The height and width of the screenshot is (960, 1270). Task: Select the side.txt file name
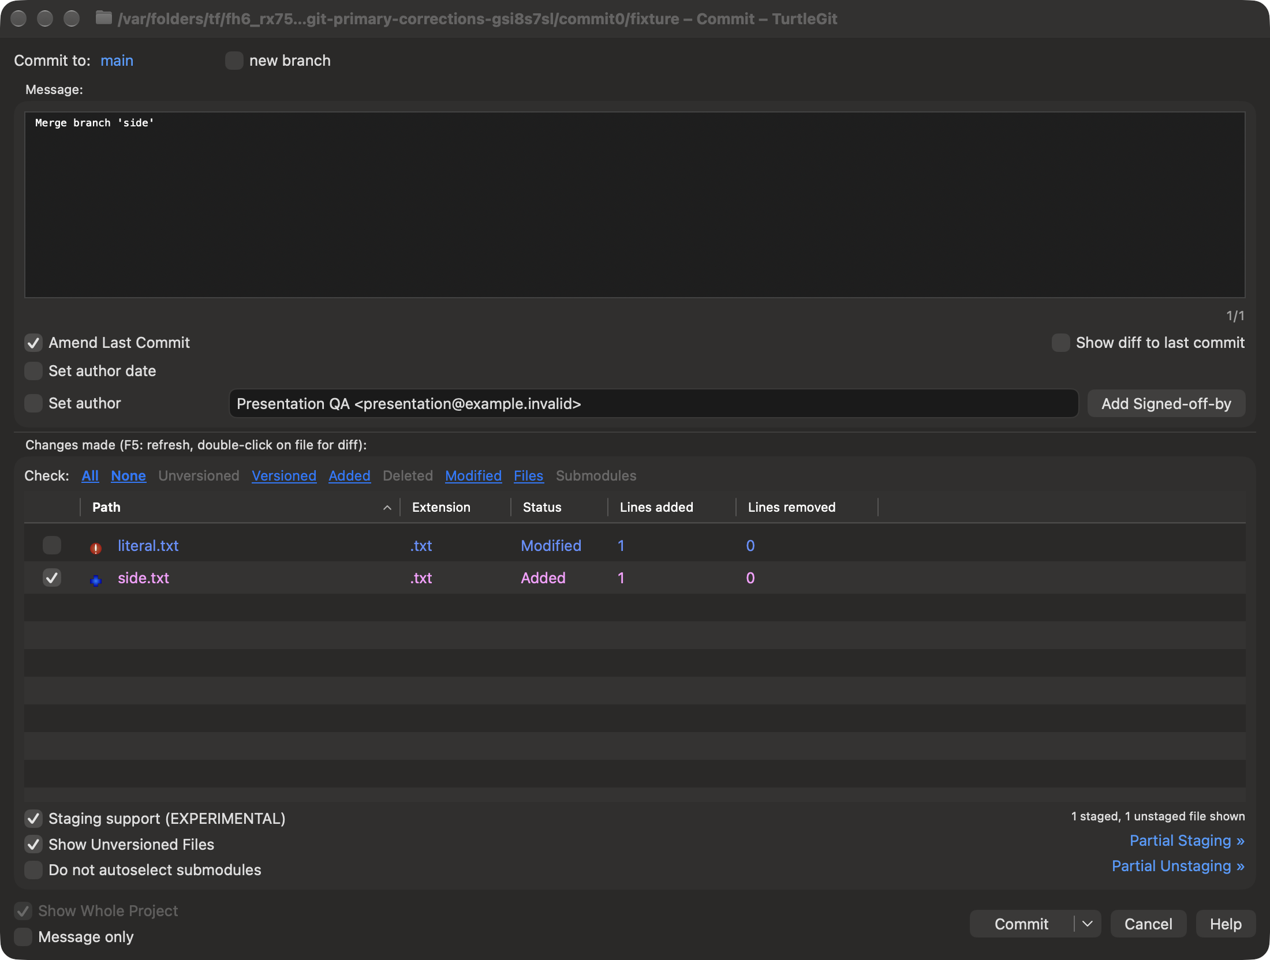[x=143, y=578]
